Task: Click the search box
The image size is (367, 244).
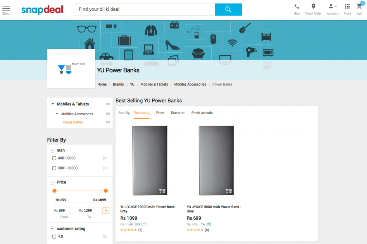Action: [145, 9]
